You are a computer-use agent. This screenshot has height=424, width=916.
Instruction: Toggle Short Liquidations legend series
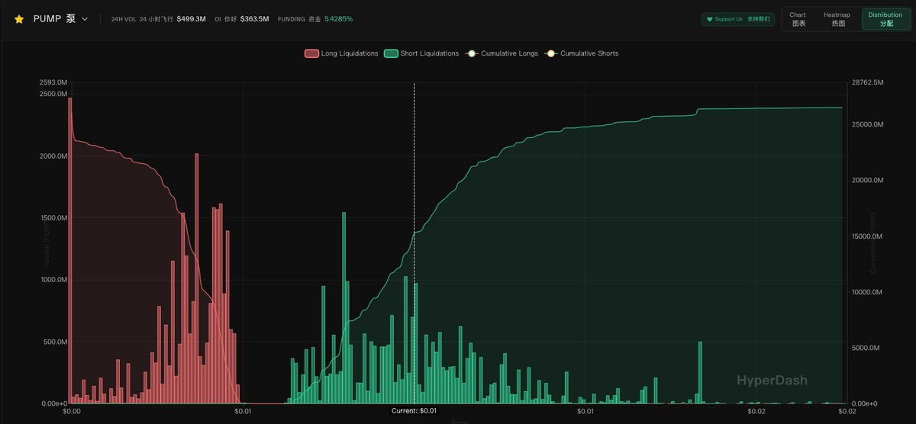point(421,53)
